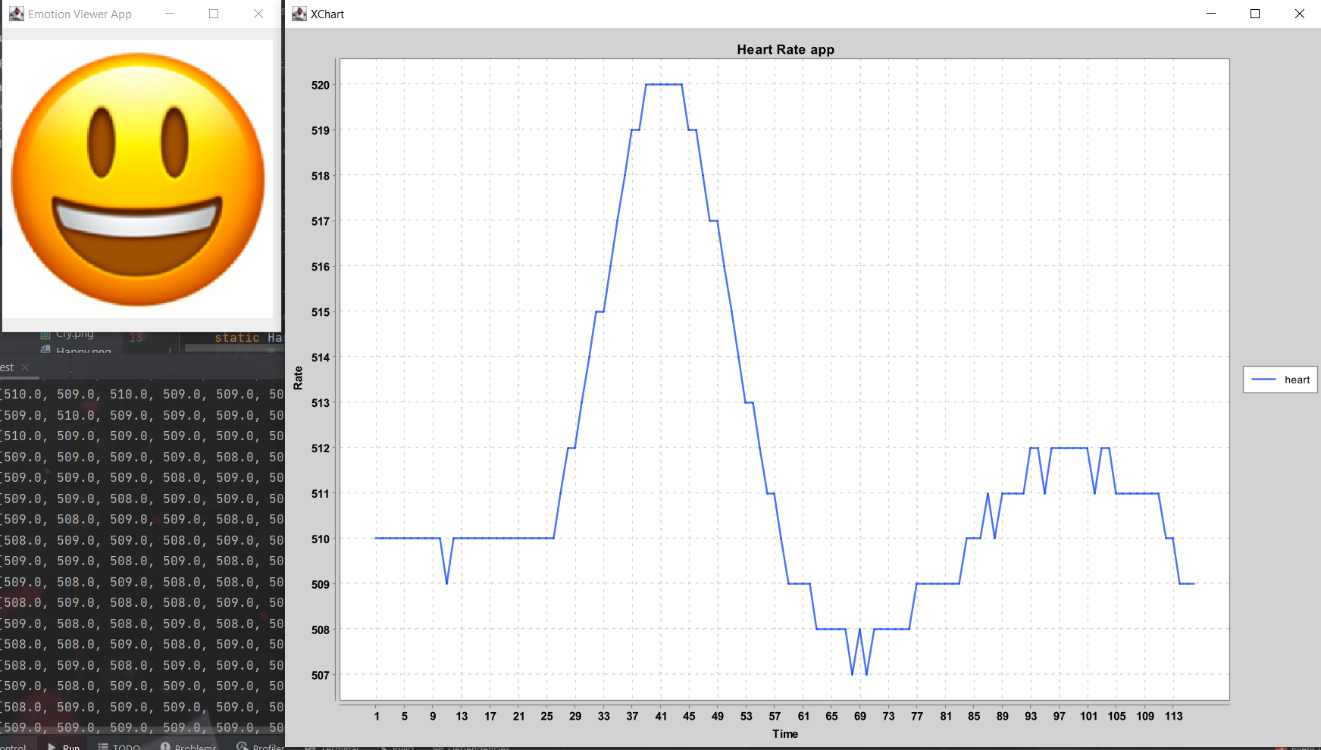The width and height of the screenshot is (1321, 750).
Task: Close the 'est' run tab
Action: [25, 367]
